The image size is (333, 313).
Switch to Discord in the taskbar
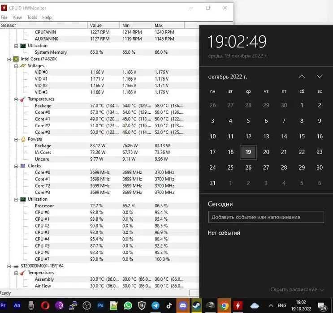[183, 305]
